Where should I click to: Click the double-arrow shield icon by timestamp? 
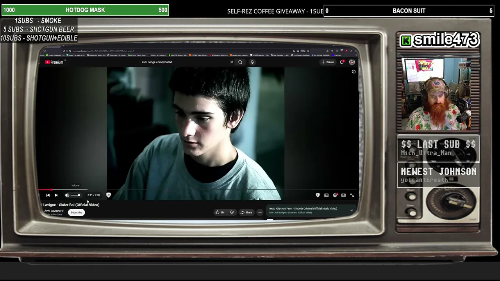[109, 195]
